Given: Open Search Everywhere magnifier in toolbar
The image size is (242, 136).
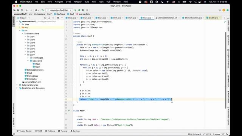Looking at the screenshot, I should [220, 10].
